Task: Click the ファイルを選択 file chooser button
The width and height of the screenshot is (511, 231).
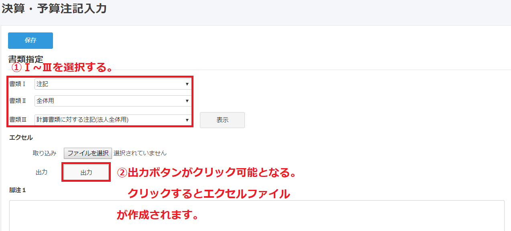Action: [88, 153]
